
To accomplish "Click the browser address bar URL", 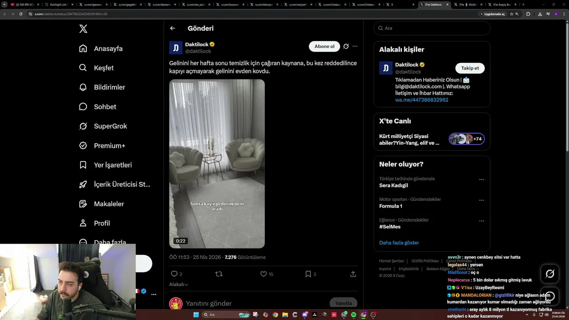I will 71,14.
